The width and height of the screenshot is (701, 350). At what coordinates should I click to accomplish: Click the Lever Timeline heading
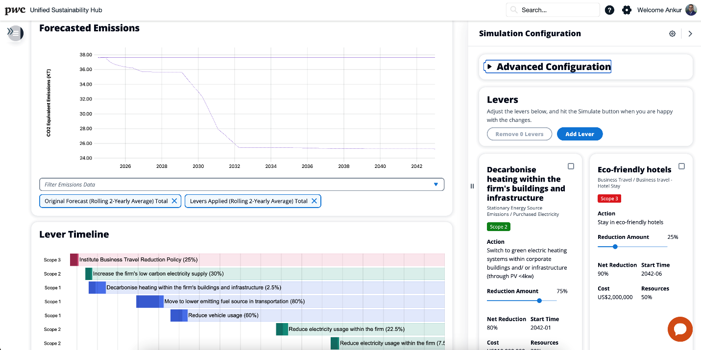point(74,234)
